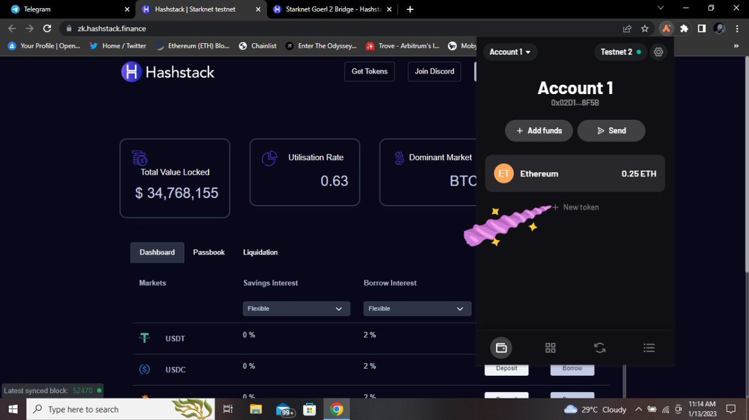Open the Chainlist bookmark
Viewport: 749px width, 420px height.
pos(258,45)
